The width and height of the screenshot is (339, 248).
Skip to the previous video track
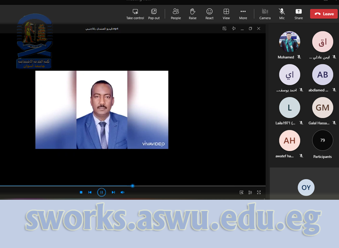pos(90,193)
